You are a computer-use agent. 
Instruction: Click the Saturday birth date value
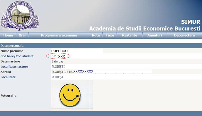(x=57, y=61)
